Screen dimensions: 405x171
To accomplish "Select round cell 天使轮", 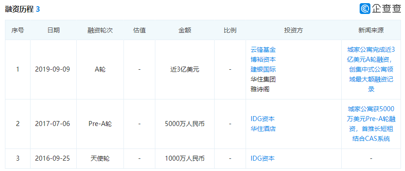I will click(x=100, y=158).
